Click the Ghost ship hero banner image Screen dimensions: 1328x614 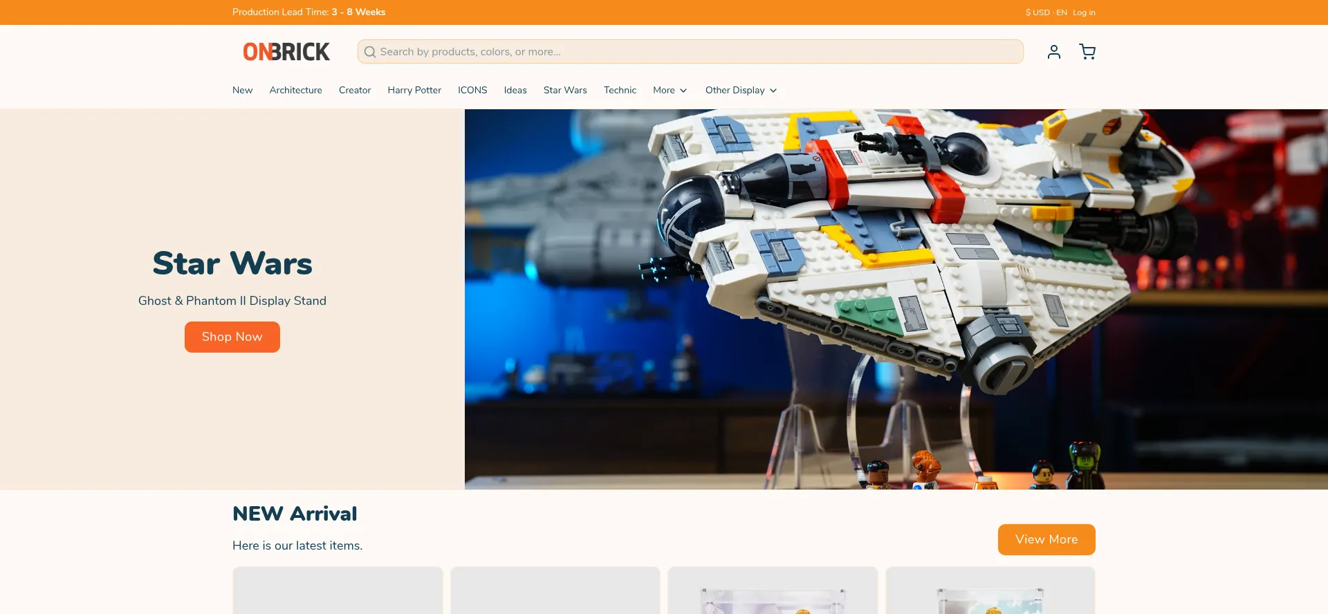point(896,299)
